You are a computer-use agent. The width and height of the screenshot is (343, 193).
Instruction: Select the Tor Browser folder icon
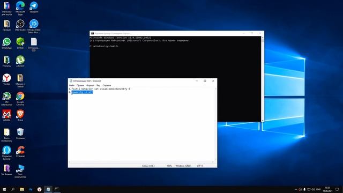click(6, 169)
